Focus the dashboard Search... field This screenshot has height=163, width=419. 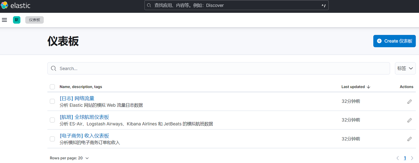point(219,68)
